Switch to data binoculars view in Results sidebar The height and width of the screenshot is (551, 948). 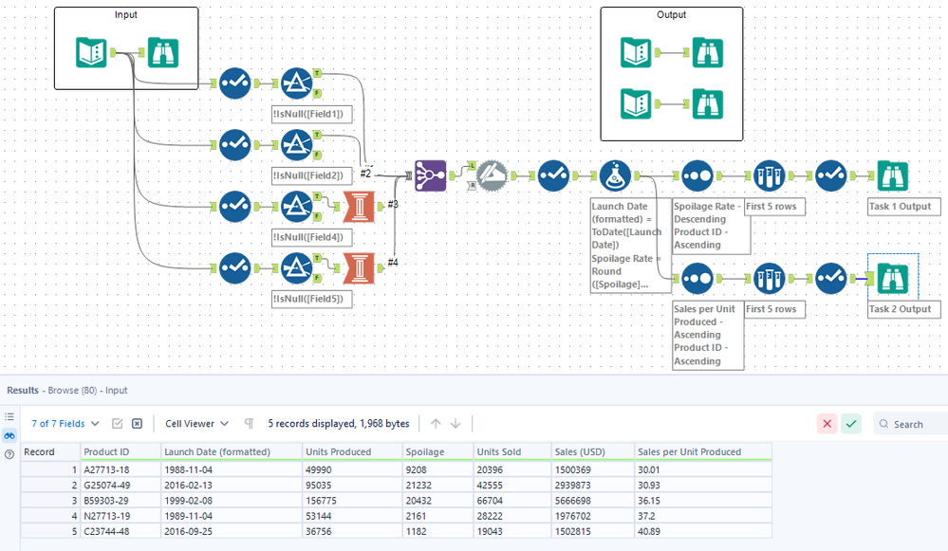coord(9,435)
